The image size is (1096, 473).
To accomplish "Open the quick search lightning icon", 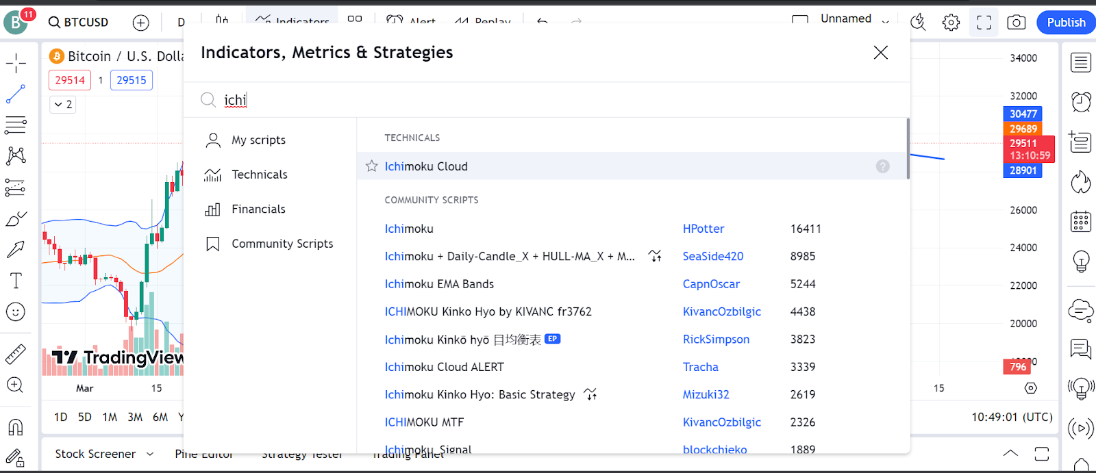I will (x=918, y=23).
